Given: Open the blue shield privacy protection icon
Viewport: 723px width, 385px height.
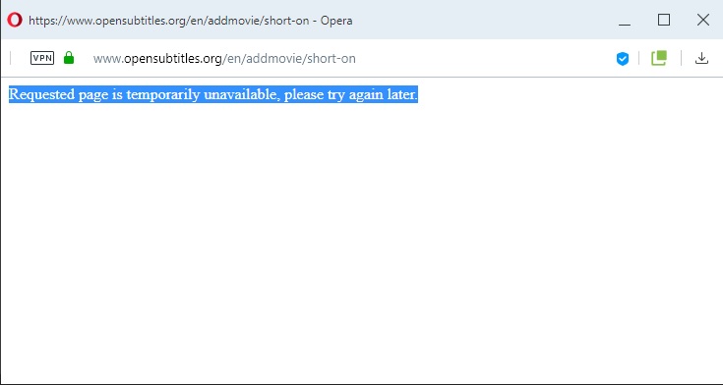Looking at the screenshot, I should pos(623,59).
